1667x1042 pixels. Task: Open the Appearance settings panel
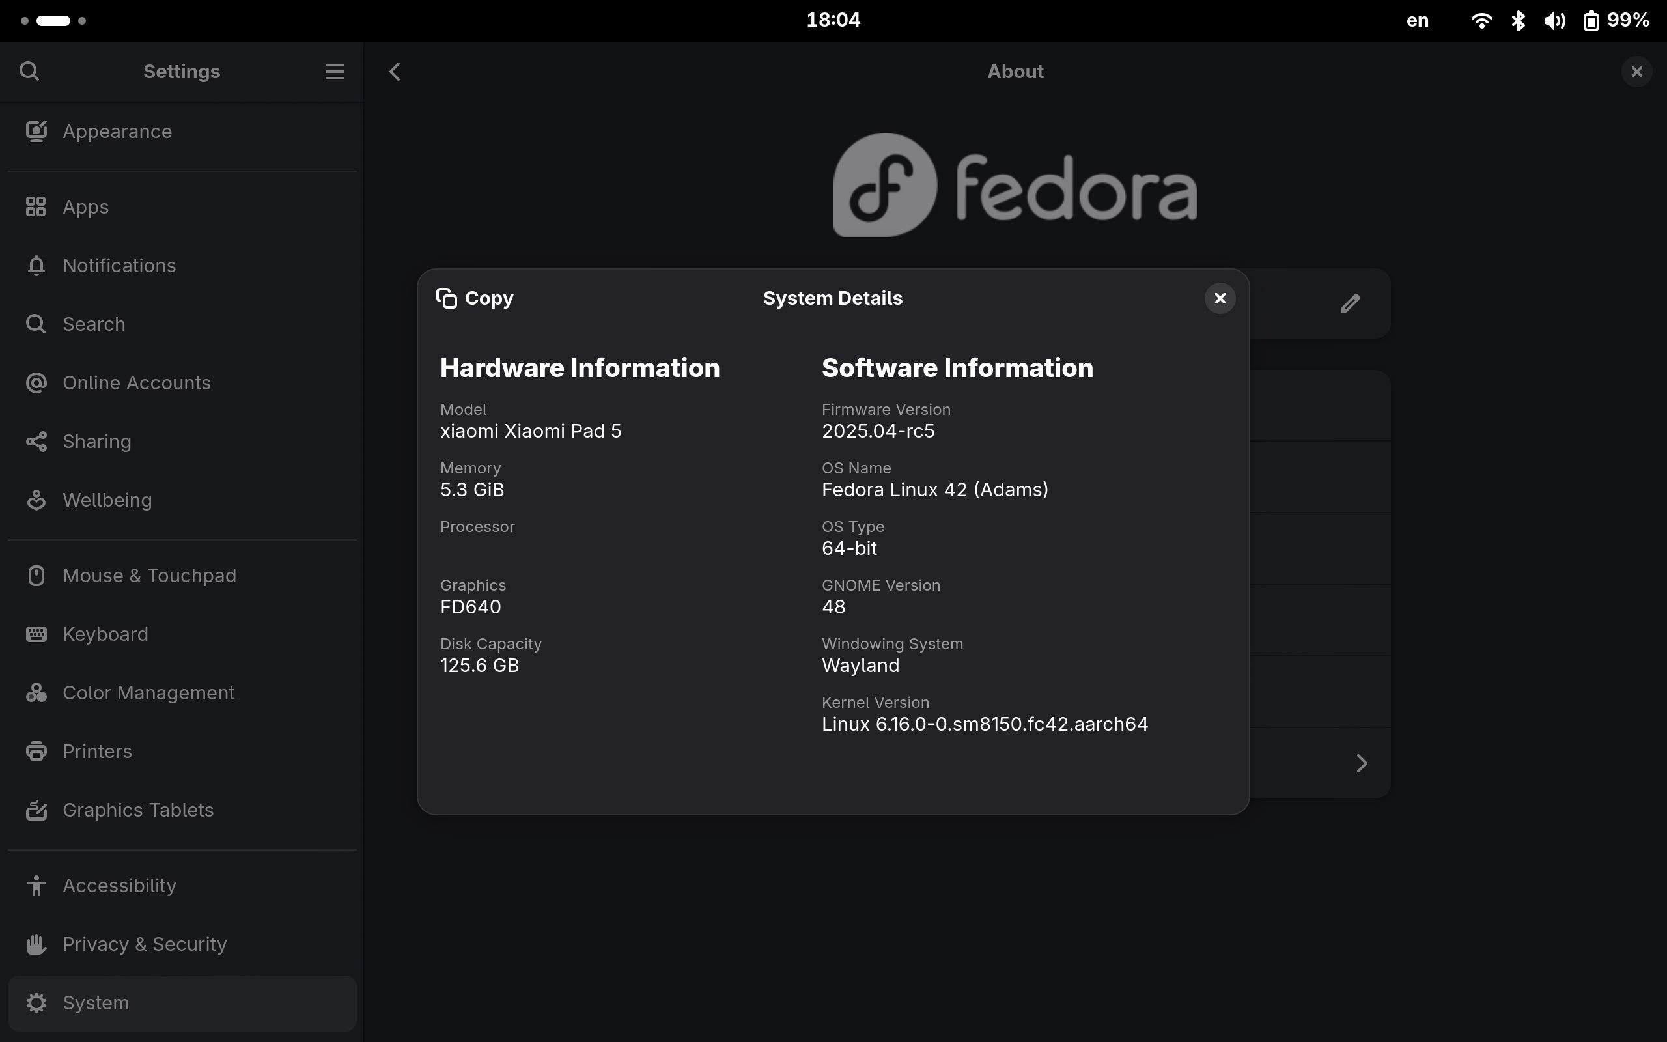182,131
